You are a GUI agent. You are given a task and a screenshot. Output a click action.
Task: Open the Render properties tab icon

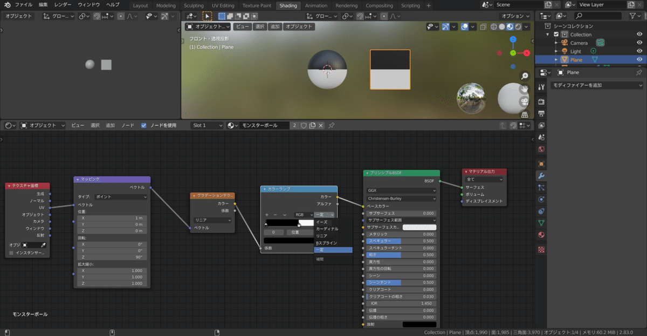tap(541, 101)
